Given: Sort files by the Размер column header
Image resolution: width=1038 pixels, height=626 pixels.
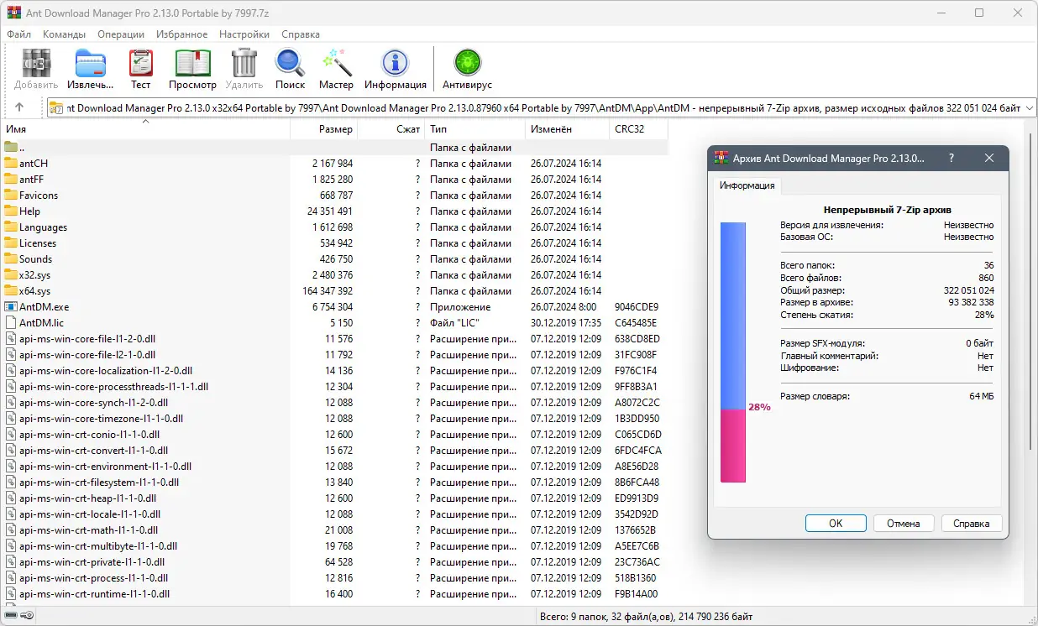Looking at the screenshot, I should pos(335,128).
